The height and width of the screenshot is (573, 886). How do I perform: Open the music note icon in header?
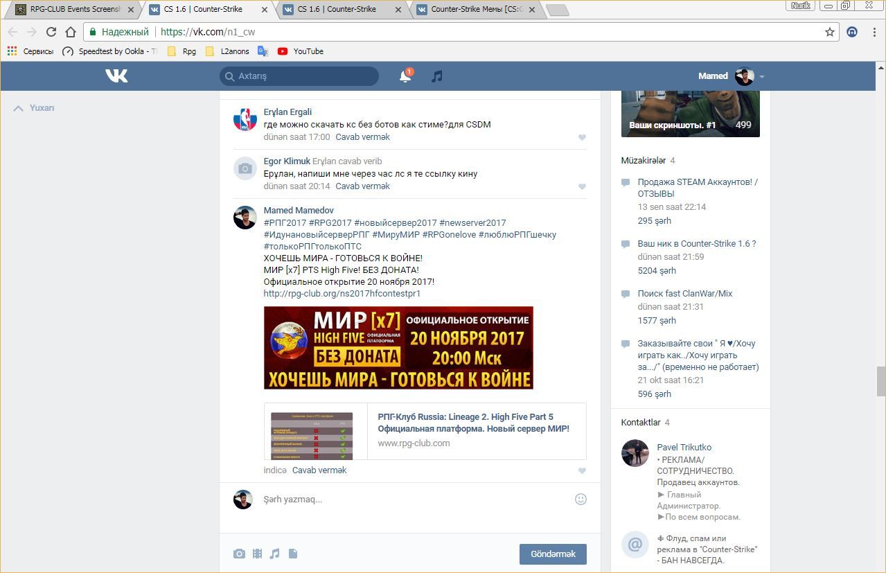[x=436, y=77]
